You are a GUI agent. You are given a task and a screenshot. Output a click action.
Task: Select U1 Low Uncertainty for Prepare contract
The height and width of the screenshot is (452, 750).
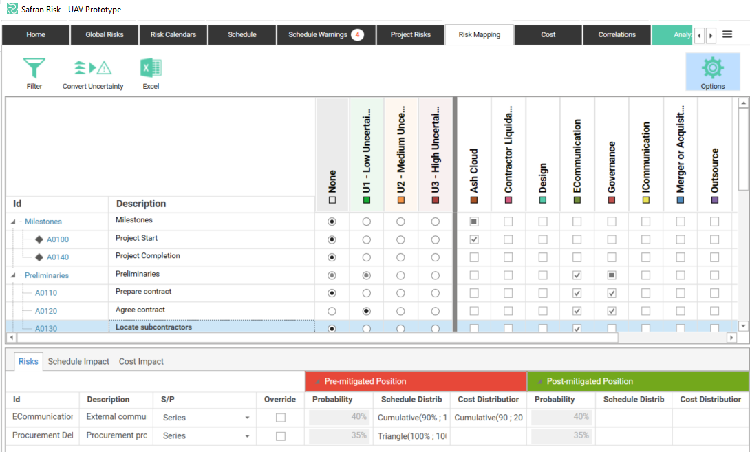tap(367, 293)
